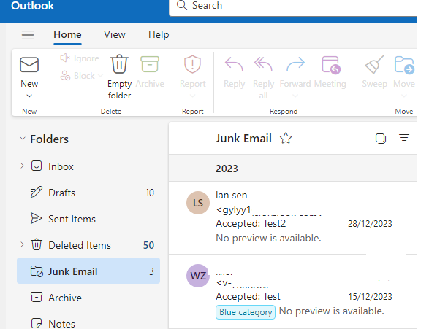Click the Ignore conversation button
Screen dimensions: 429x329
(x=80, y=58)
